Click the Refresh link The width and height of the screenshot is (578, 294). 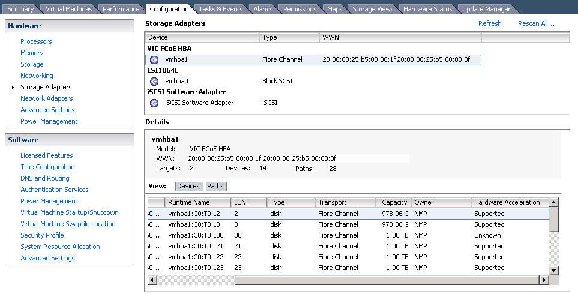point(490,23)
